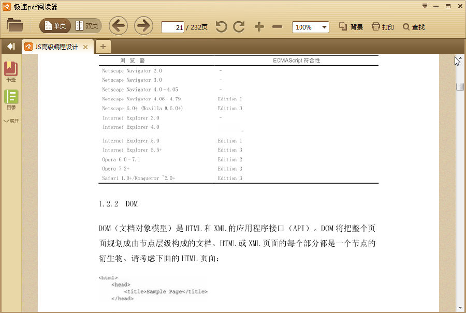Go to the next page arrow

pyautogui.click(x=143, y=26)
